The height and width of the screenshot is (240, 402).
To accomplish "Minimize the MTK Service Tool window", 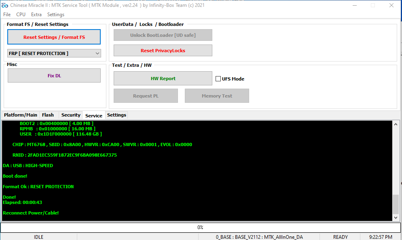I will tap(355, 5).
